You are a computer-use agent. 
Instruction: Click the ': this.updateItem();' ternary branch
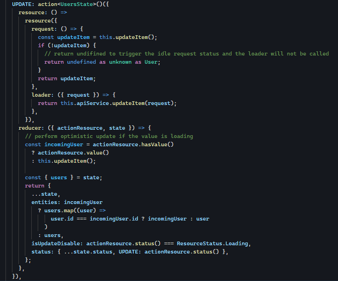(x=63, y=161)
